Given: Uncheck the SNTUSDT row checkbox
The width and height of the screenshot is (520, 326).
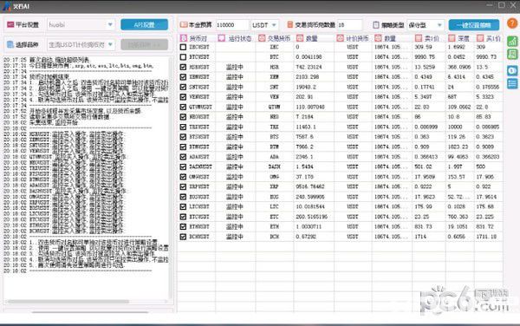Looking at the screenshot, I should 183,87.
